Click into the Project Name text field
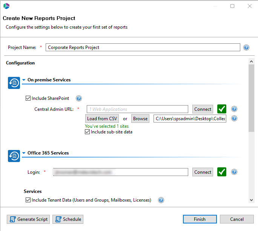 click(x=143, y=47)
